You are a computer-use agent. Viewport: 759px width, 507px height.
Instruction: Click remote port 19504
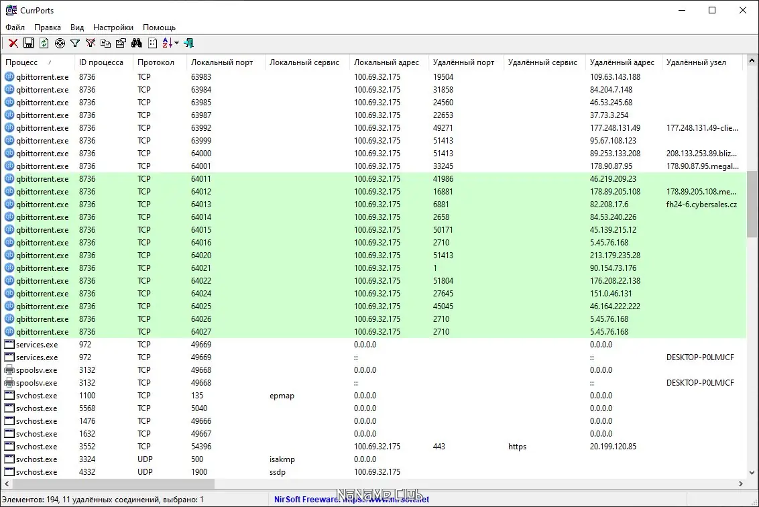(x=443, y=77)
